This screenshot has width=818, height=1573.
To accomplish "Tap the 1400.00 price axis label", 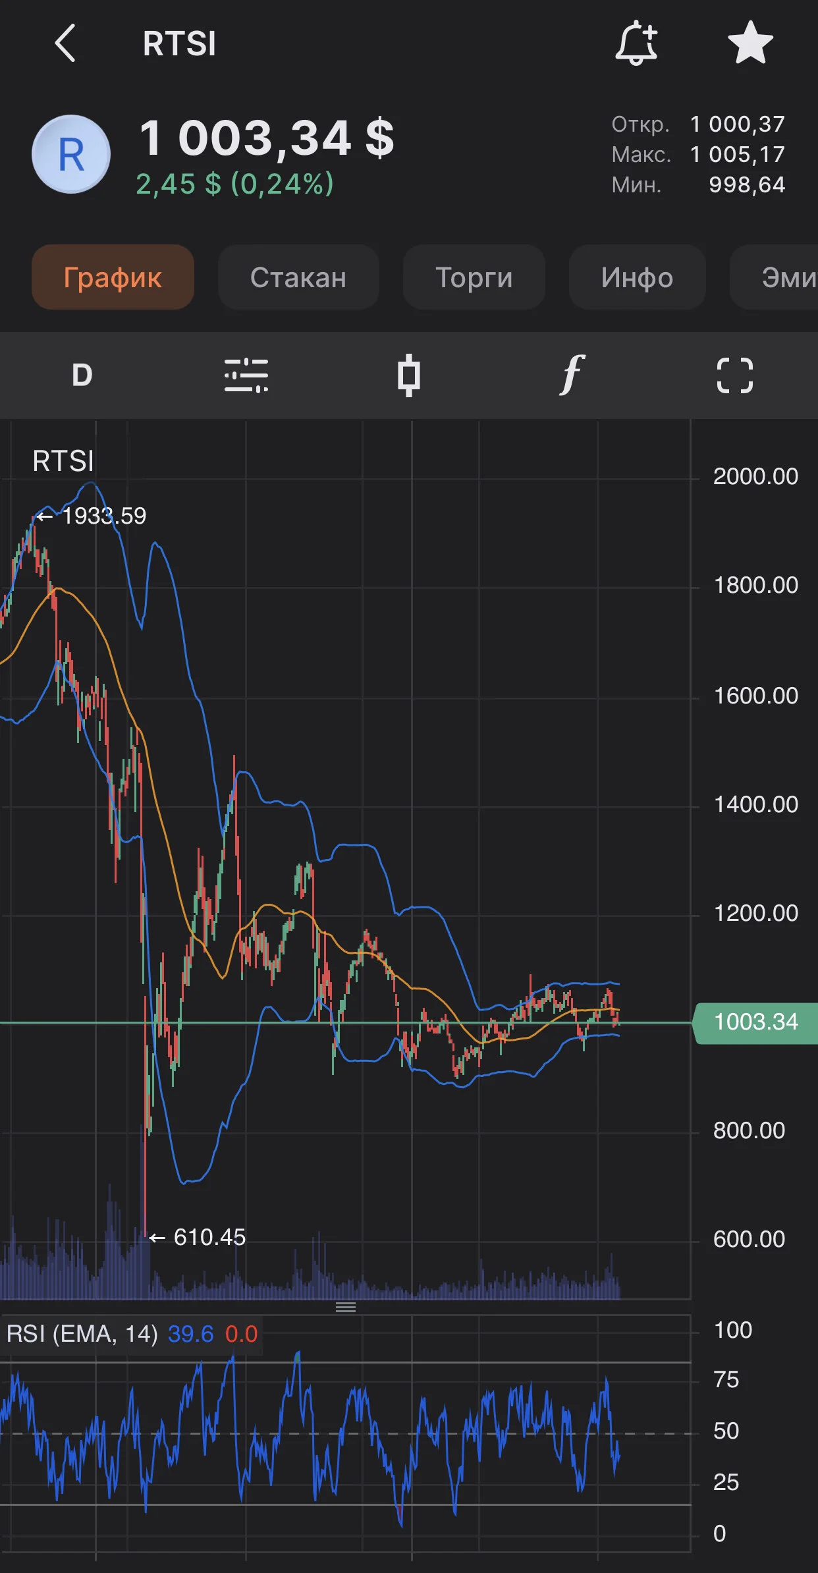I will coord(755,804).
